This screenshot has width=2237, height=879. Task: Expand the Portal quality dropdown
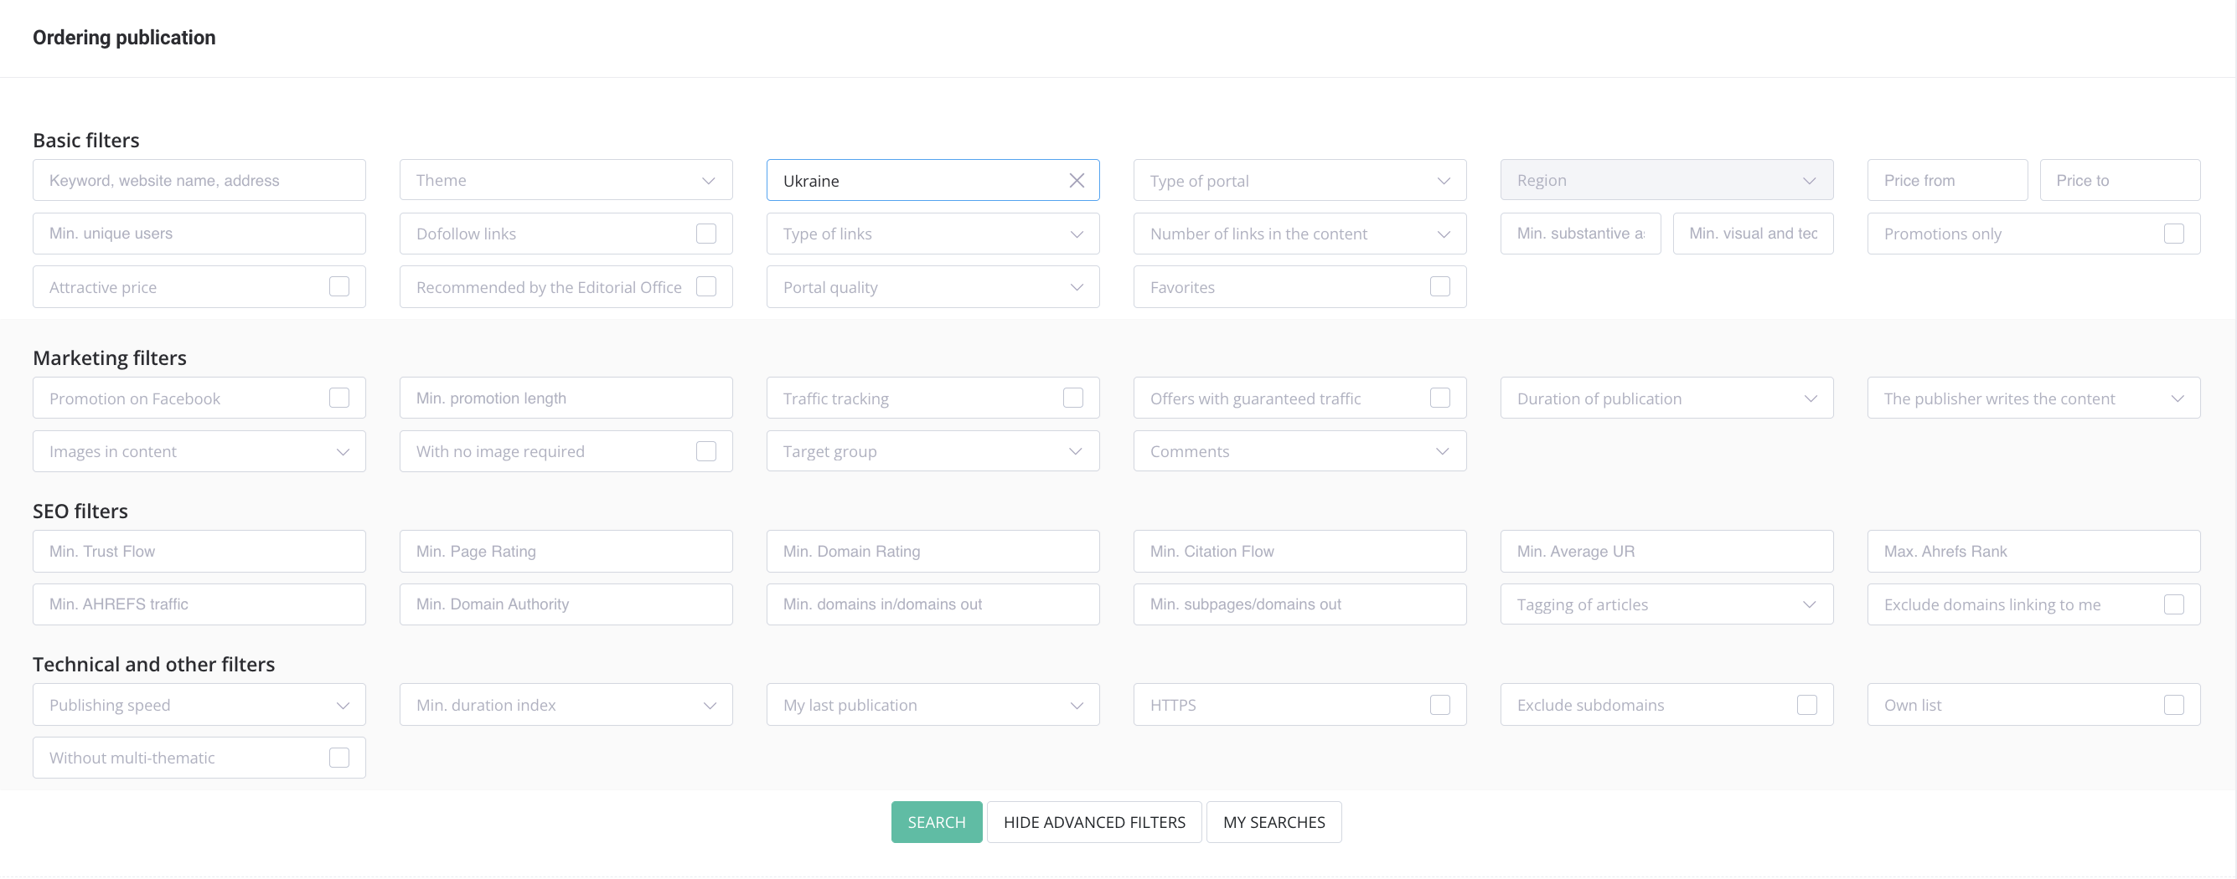point(933,286)
